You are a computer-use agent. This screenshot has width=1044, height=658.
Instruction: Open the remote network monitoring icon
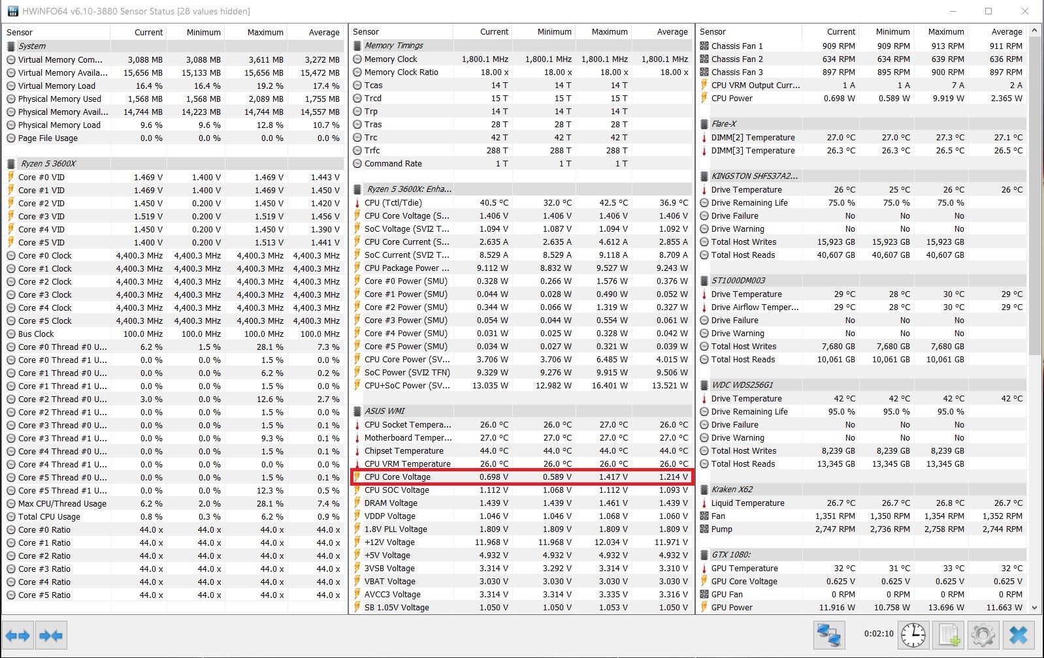(x=828, y=635)
